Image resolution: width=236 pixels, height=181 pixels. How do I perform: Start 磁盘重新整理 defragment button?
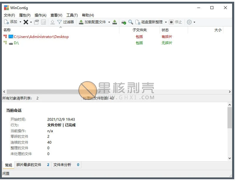(x=149, y=22)
